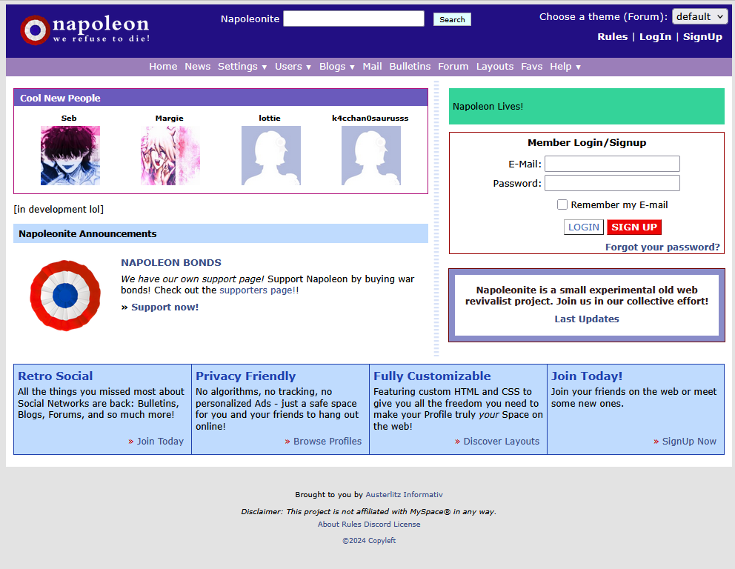
Task: Click the red SIGN UP button
Action: (x=634, y=227)
